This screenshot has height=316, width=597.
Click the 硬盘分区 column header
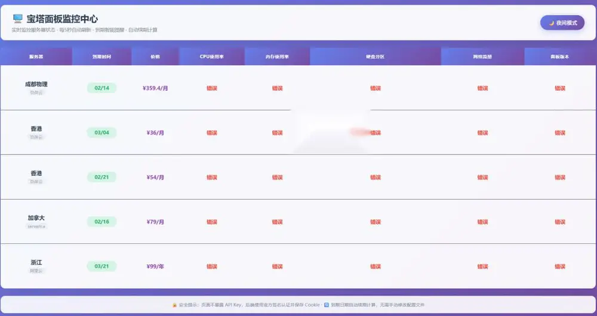coord(376,57)
